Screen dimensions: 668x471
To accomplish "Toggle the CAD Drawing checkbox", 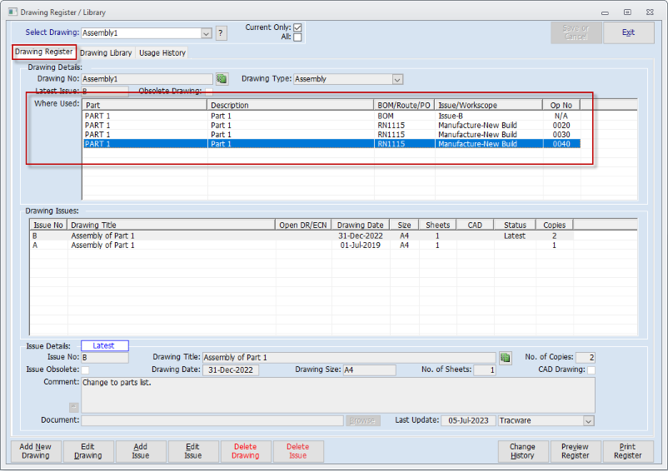I will coord(591,369).
